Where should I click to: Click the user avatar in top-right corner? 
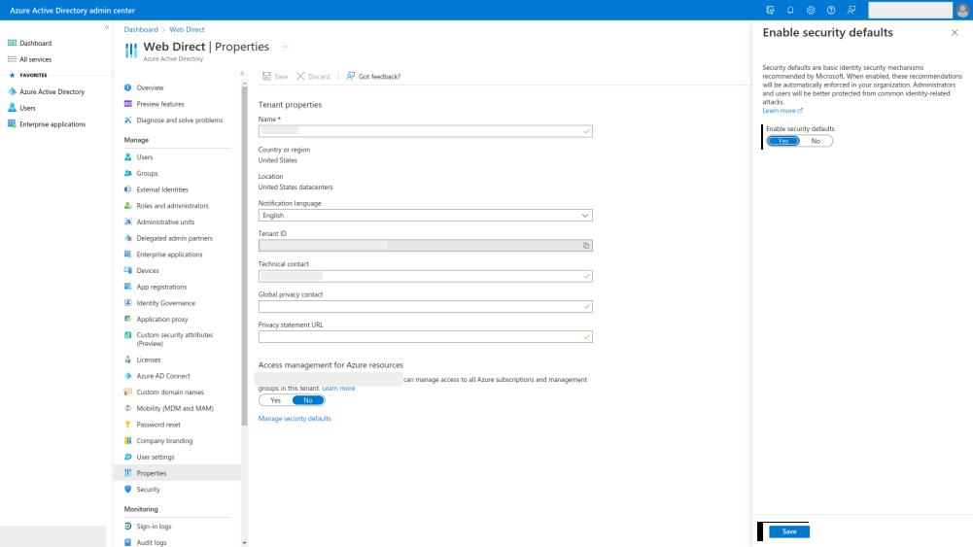(x=962, y=10)
